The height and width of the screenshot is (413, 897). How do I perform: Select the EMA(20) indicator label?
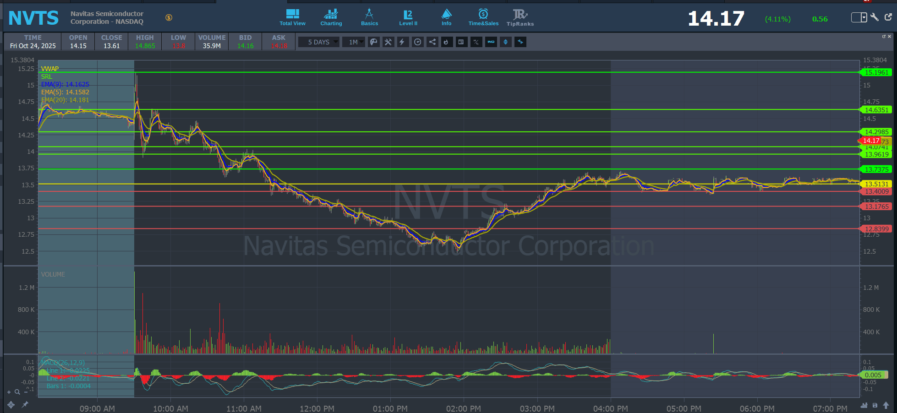[x=65, y=100]
